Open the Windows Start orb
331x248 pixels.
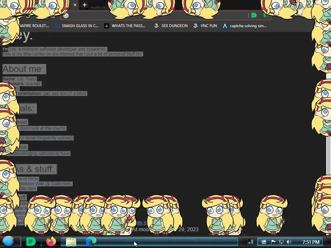pos(8,242)
